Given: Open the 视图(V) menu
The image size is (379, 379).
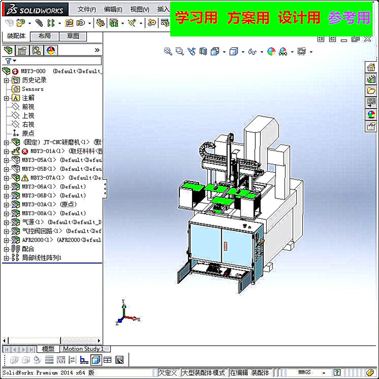Looking at the screenshot, I should pos(139,10).
